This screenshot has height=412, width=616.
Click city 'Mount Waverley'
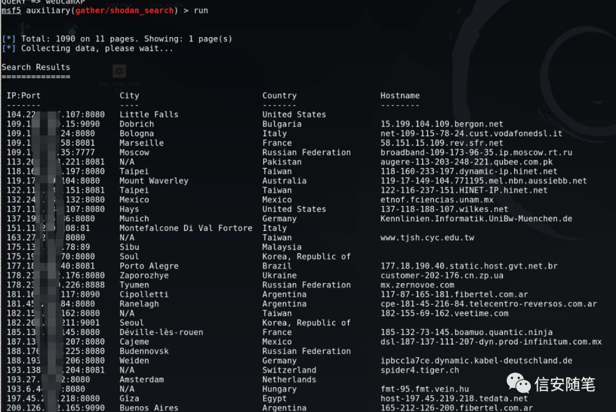click(x=154, y=180)
